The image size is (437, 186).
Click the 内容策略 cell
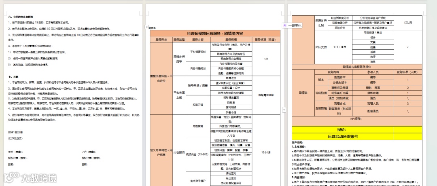[197, 127]
